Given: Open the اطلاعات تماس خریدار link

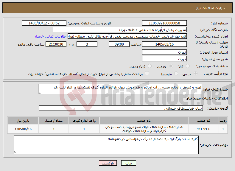Looking at the screenshot, I should [x=51, y=36].
